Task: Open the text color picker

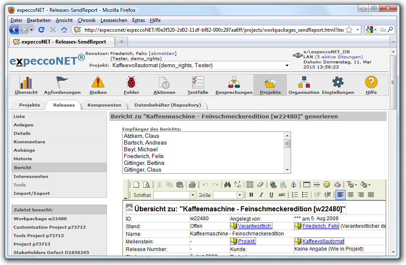Action: 352,185
